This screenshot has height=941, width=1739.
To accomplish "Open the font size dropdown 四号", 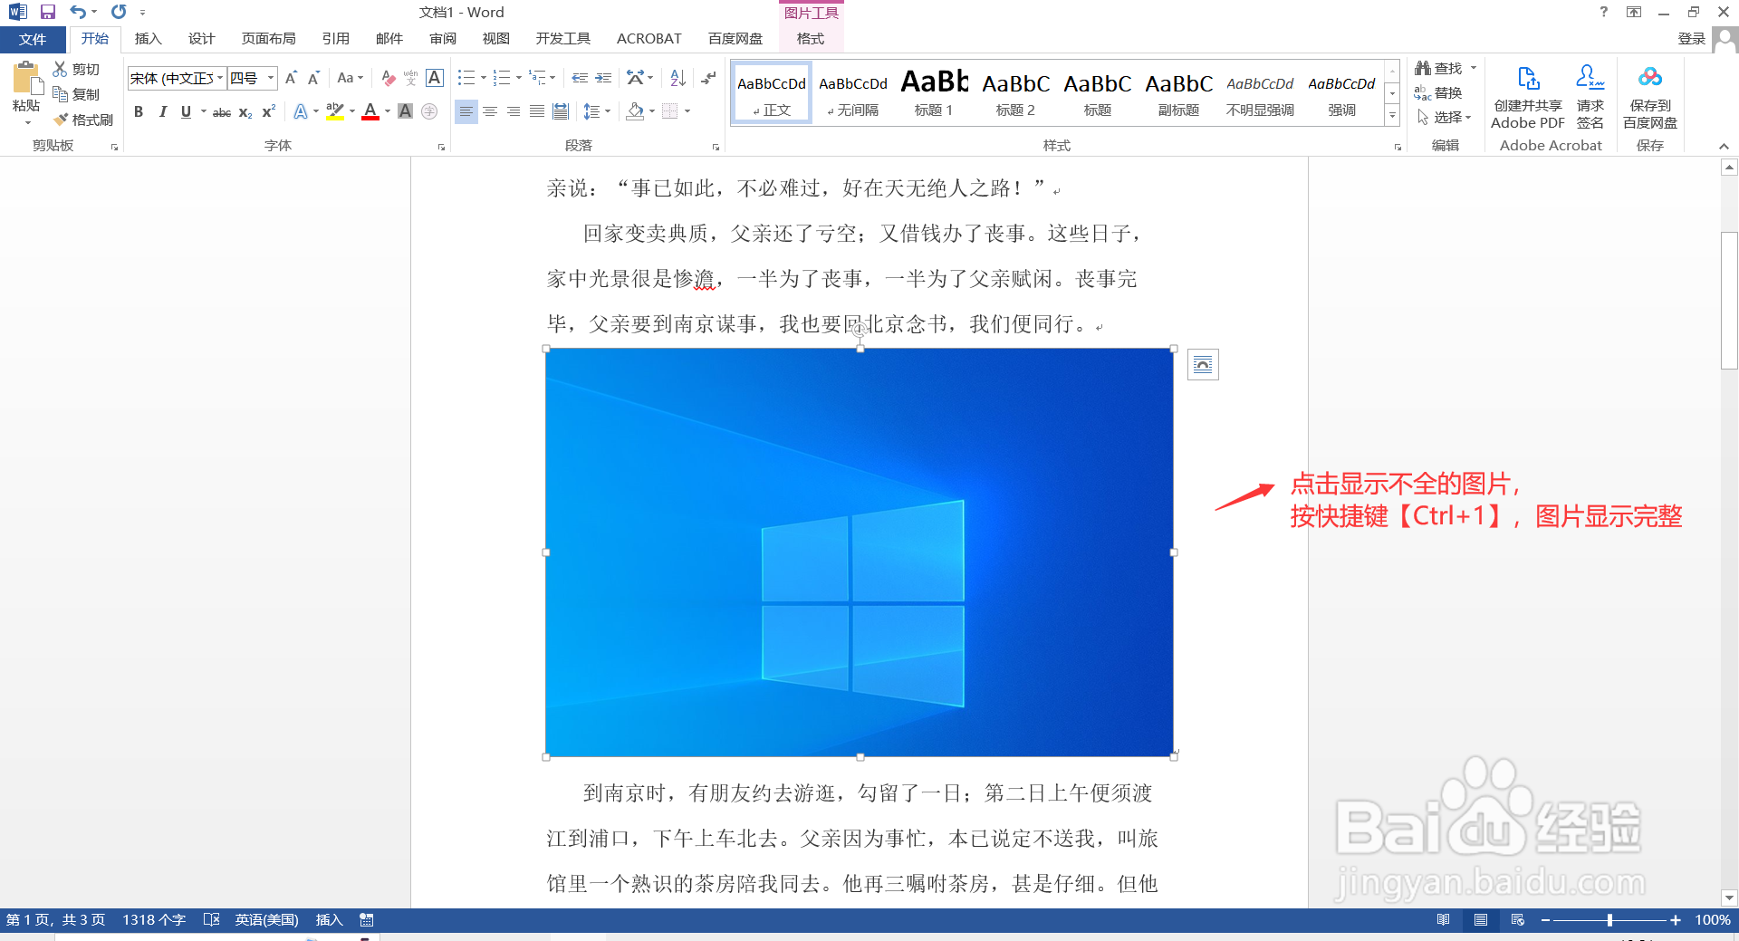I will coord(270,78).
